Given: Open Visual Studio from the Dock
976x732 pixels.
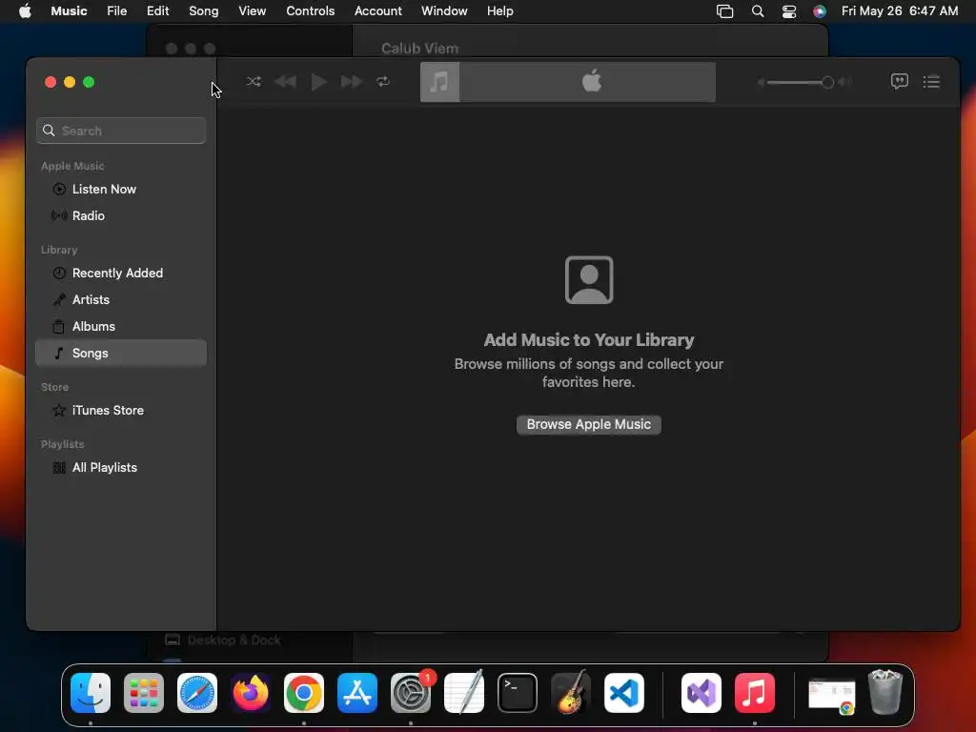Looking at the screenshot, I should (701, 693).
